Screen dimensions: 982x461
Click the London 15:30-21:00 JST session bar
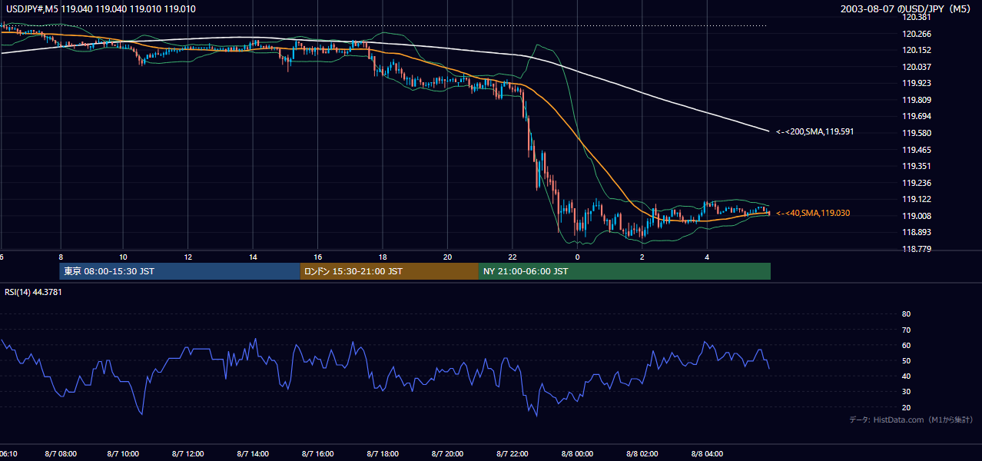coord(390,271)
